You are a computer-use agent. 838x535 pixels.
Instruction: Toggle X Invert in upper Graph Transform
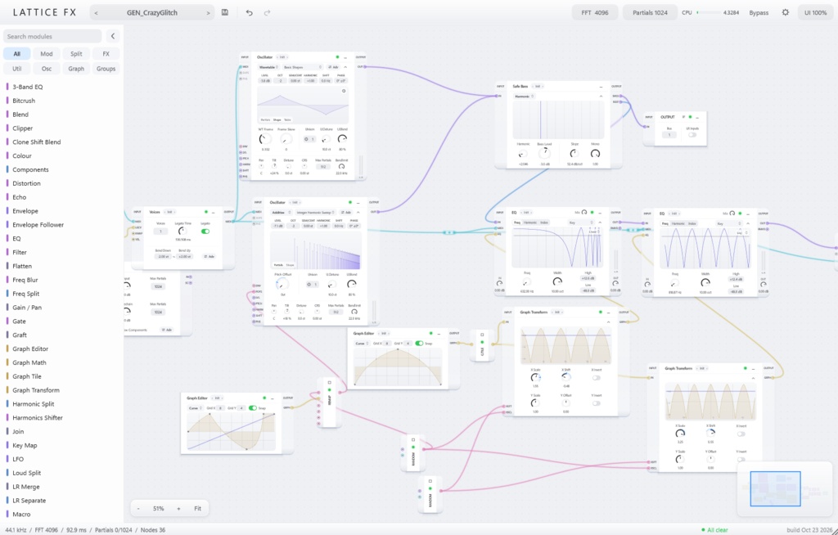click(596, 378)
